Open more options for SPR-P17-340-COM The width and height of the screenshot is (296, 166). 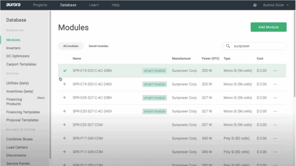click(x=275, y=138)
